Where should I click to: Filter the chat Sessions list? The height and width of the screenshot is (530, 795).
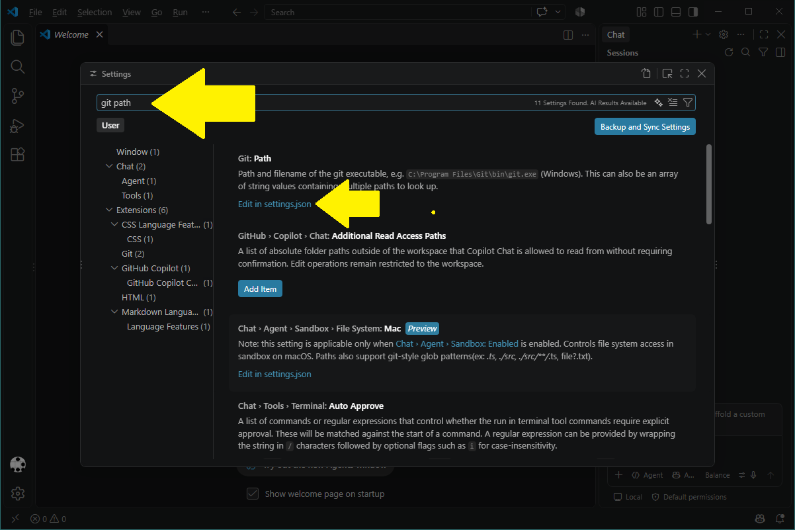pyautogui.click(x=763, y=52)
